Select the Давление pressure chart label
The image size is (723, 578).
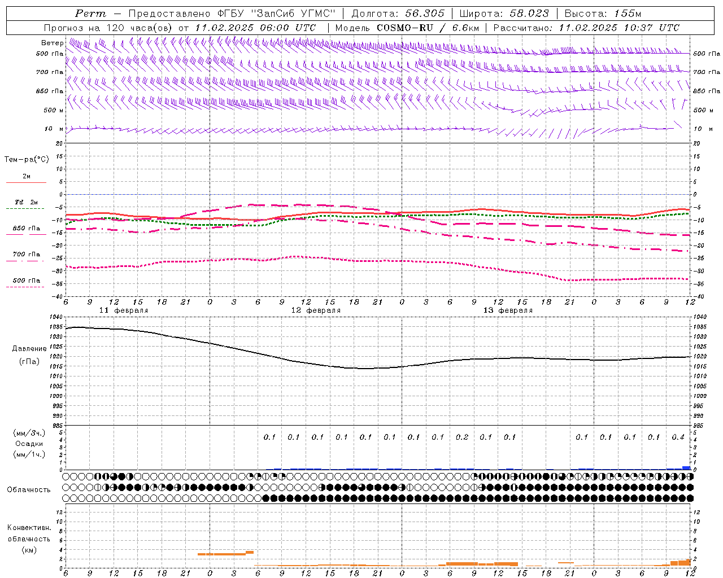(29, 349)
